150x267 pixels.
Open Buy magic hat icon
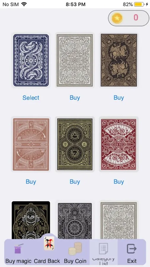[19, 249]
